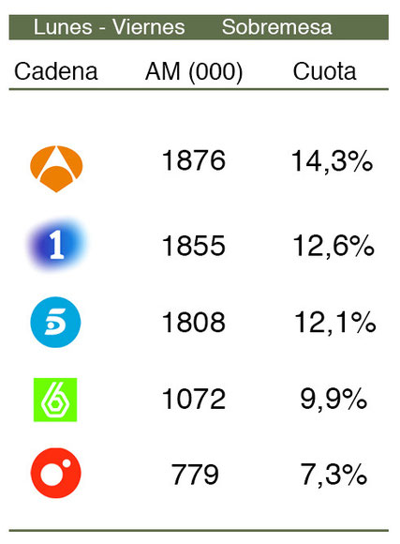This screenshot has height=544, width=400.
Task: Click the orange Antena 3 logo
Action: click(x=56, y=169)
